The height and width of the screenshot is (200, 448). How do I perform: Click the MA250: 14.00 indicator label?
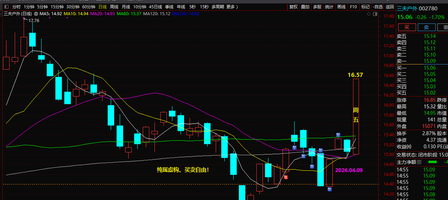[185, 14]
